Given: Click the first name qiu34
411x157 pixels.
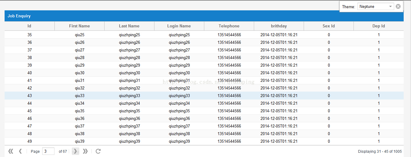Looking at the screenshot, I should (x=80, y=103).
